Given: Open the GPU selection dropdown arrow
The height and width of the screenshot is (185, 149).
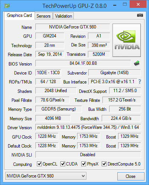Looking at the screenshot, I should (83, 176).
